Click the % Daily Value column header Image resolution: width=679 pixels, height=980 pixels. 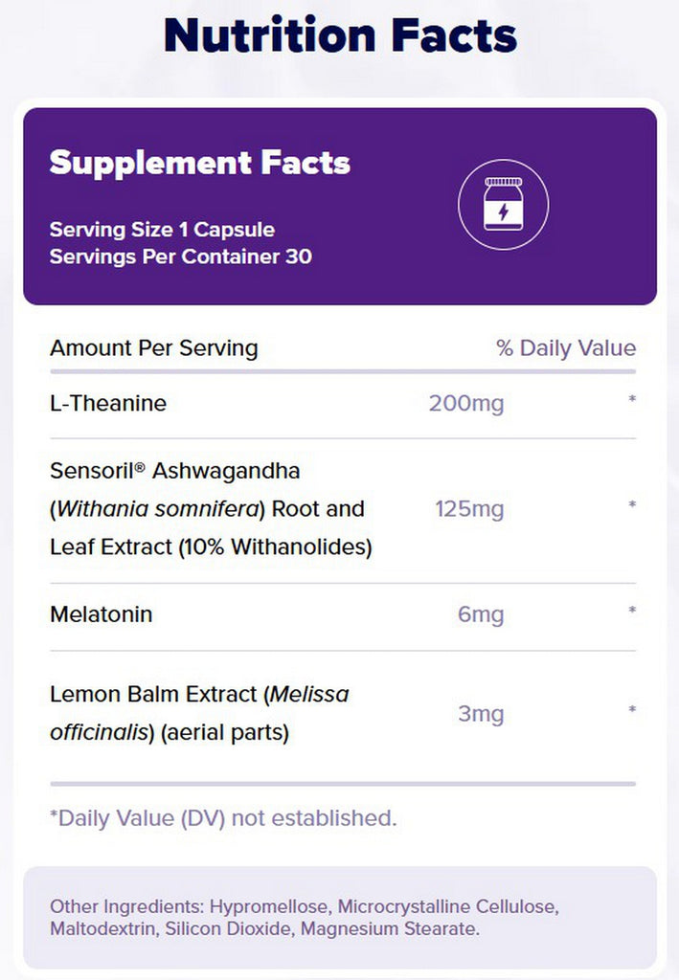tap(566, 347)
